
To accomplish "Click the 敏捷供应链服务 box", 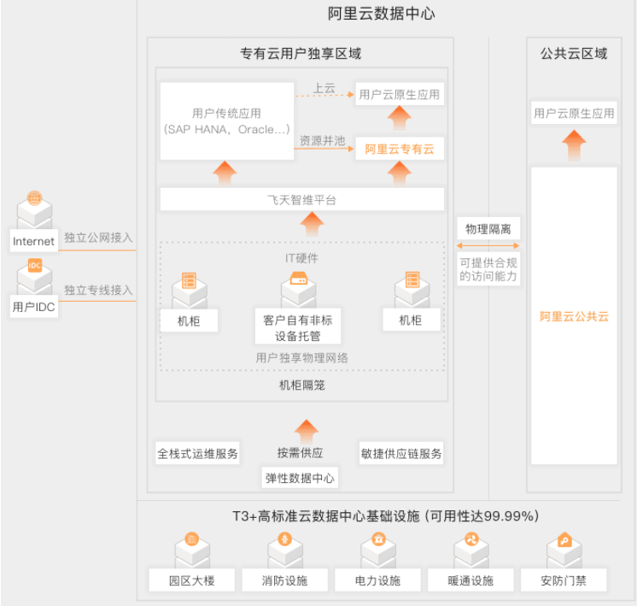I will [x=401, y=453].
